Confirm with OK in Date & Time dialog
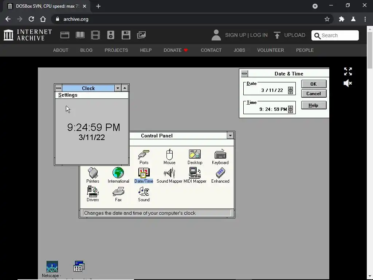Viewport: 373px width, 280px height. (314, 84)
